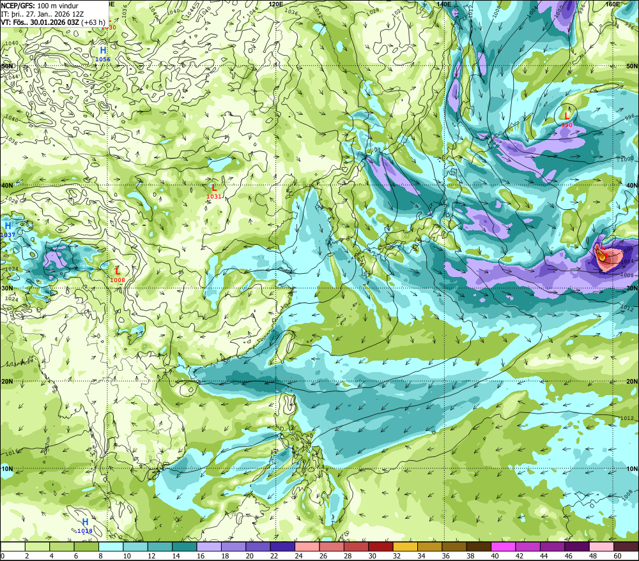This screenshot has height=561, width=639.
Task: Pick the pale yellow 0–2 legend swatch
Action: [13, 546]
